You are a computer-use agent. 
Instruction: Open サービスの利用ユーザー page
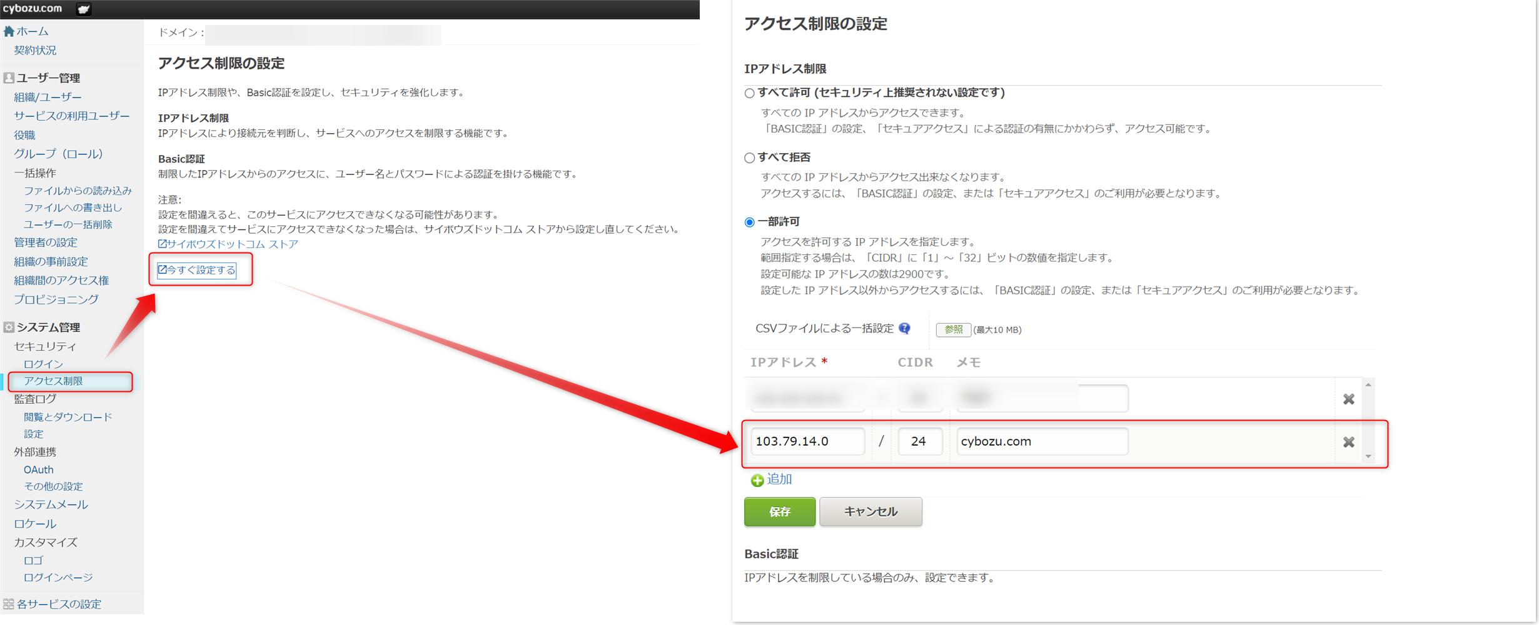[72, 116]
